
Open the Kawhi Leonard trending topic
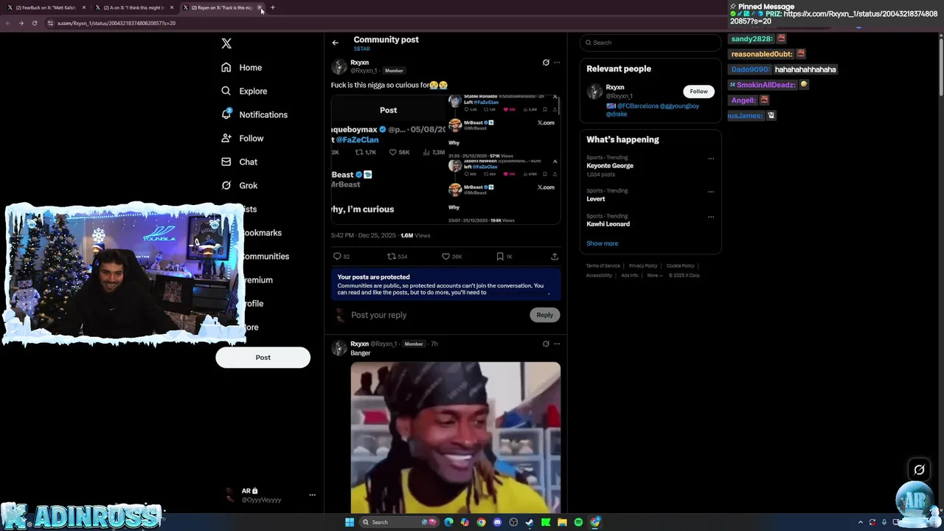(x=608, y=224)
